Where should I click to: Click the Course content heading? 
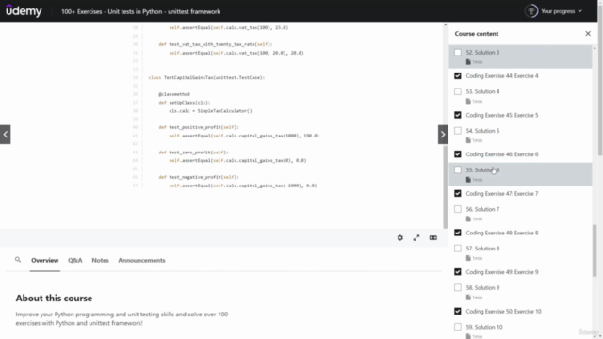(x=477, y=34)
